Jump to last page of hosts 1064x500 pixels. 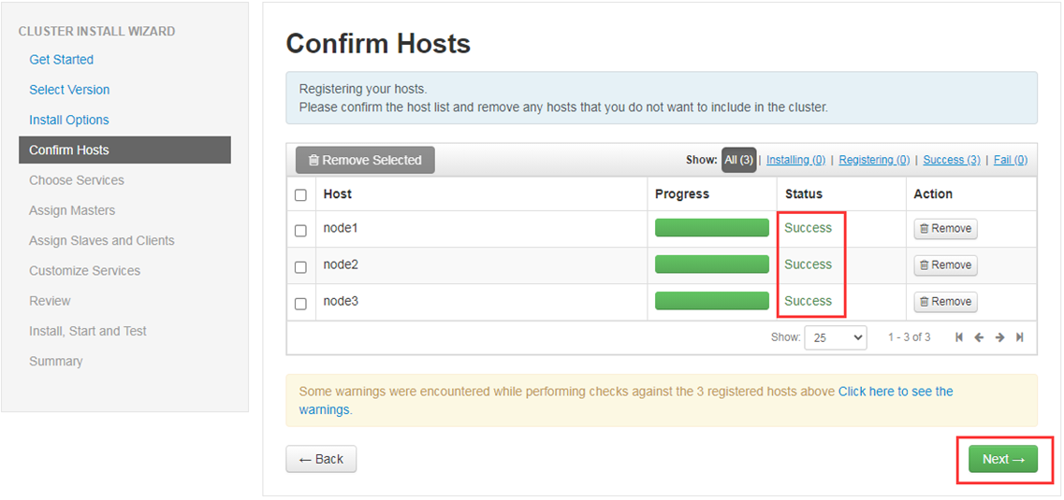coord(1019,337)
